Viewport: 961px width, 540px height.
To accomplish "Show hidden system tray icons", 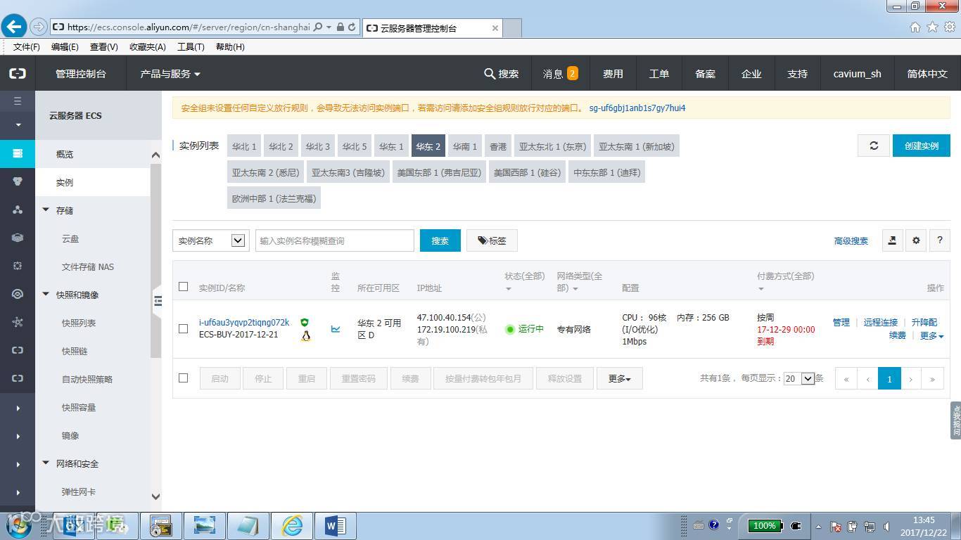I will click(818, 526).
